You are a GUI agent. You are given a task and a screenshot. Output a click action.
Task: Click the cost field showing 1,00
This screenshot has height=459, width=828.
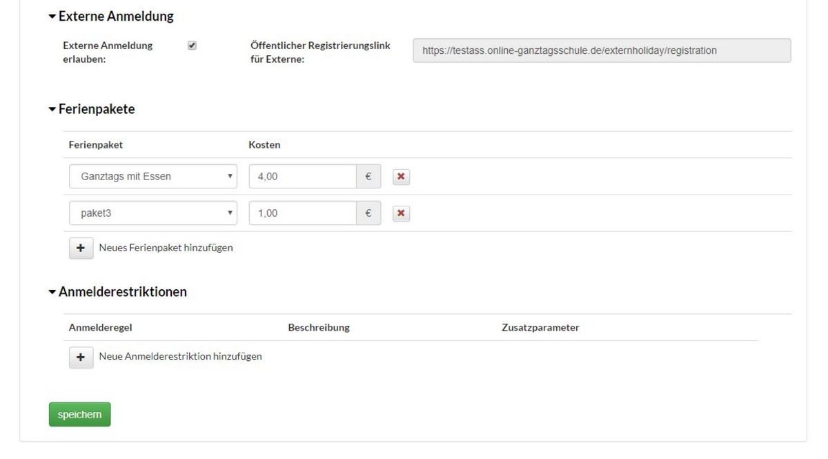tap(302, 214)
